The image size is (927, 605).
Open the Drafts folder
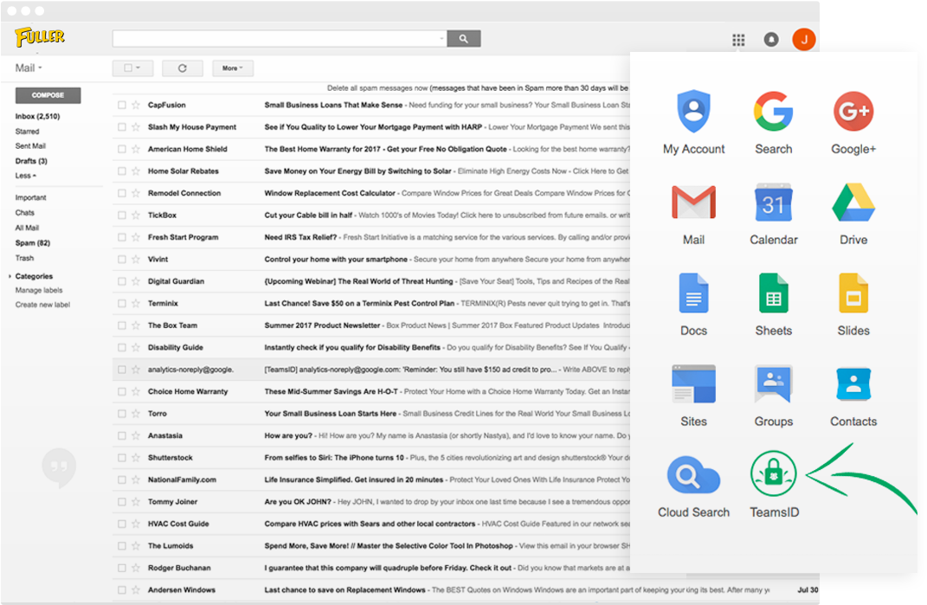pyautogui.click(x=31, y=161)
